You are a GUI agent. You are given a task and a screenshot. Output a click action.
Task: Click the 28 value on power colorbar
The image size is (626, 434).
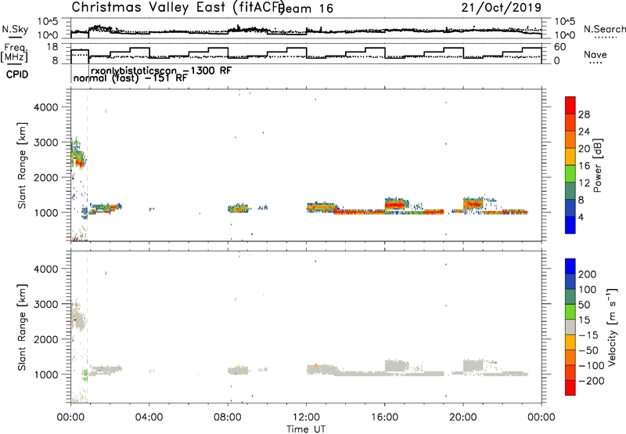[584, 114]
